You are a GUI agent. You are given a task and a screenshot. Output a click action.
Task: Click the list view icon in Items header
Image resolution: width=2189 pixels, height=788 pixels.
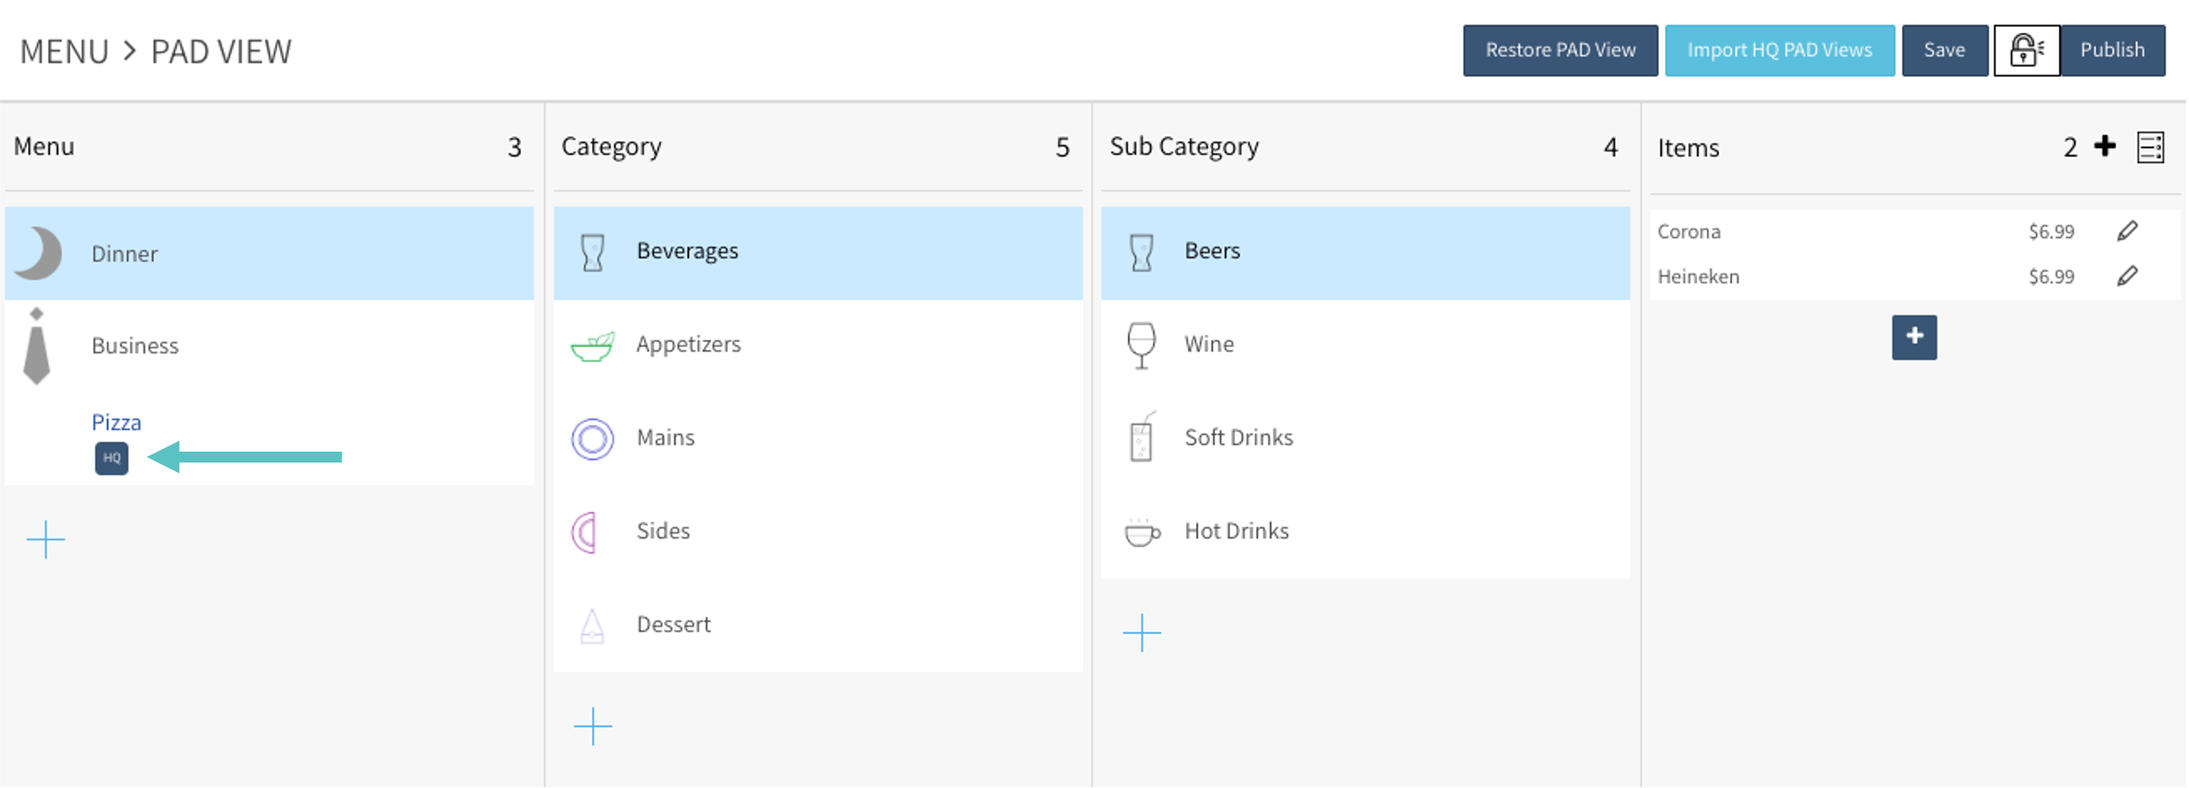tap(2150, 148)
